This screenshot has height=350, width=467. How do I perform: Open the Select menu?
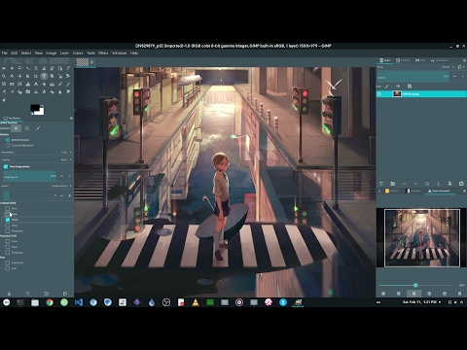point(26,52)
